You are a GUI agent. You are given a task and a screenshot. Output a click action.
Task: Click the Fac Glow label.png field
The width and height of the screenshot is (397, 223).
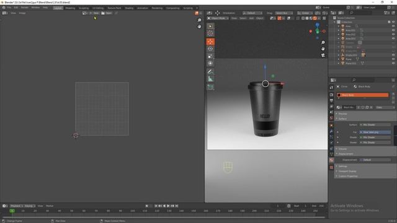(375, 132)
